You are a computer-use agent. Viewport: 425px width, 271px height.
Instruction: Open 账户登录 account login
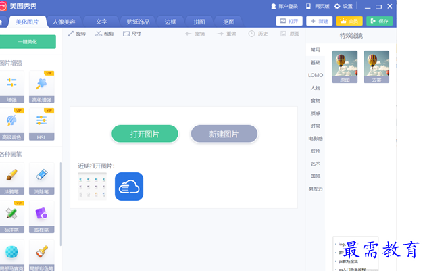(284, 6)
